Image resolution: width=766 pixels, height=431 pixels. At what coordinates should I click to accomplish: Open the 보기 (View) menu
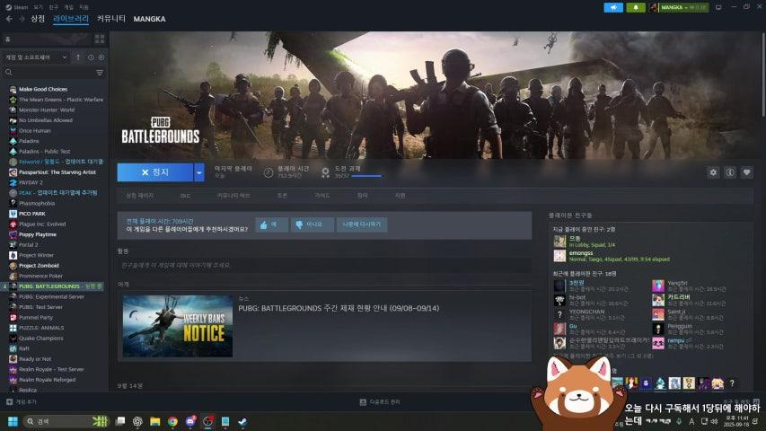(39, 7)
